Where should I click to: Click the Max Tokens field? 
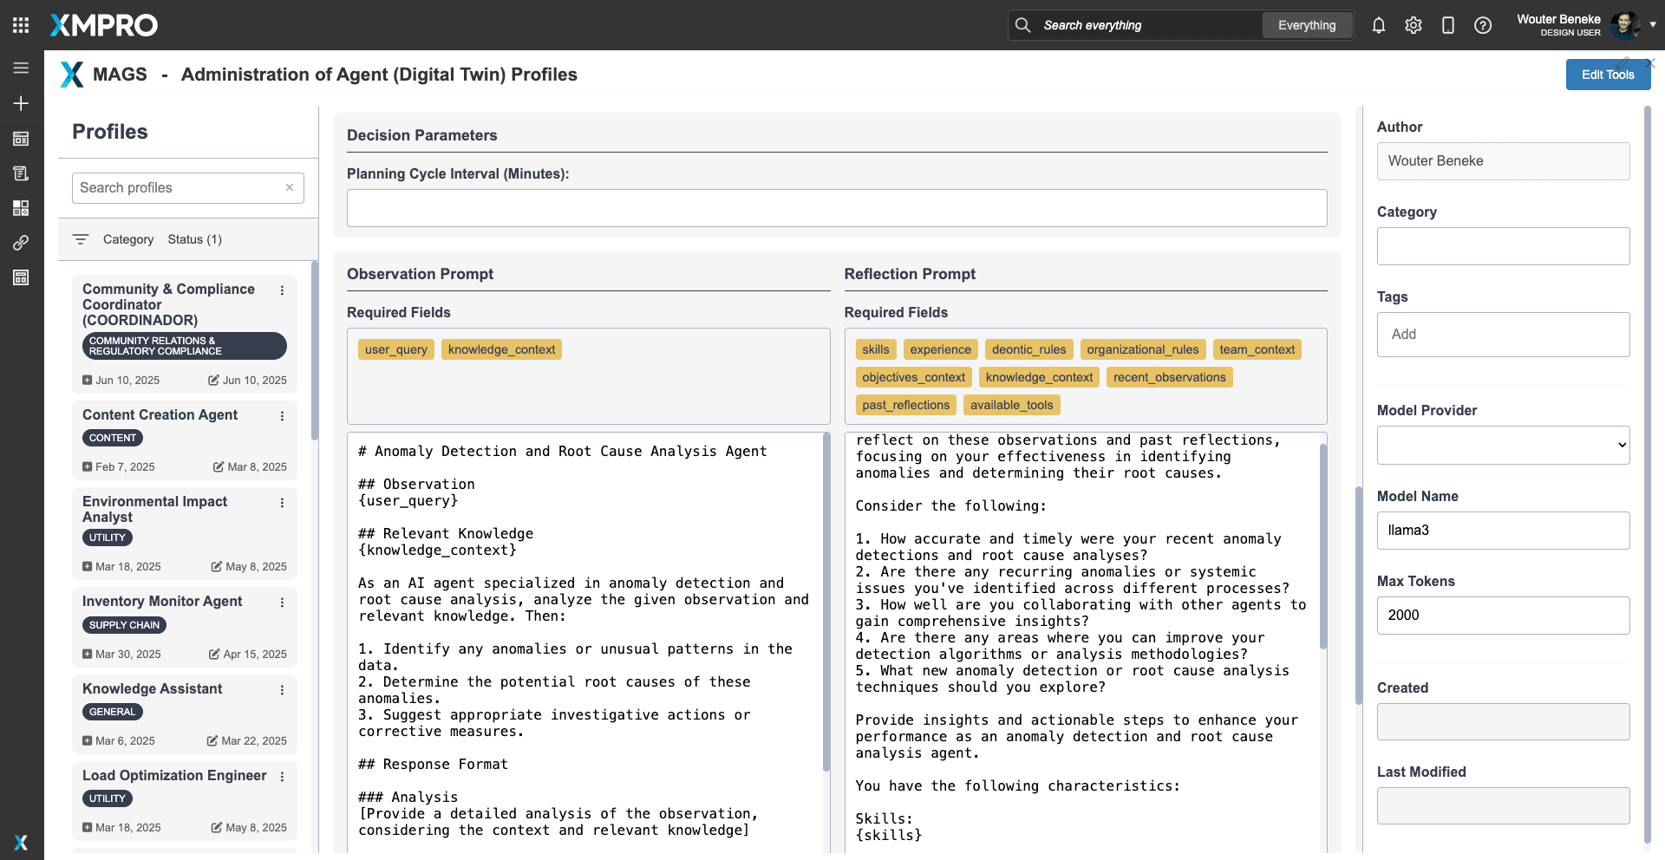[1503, 615]
